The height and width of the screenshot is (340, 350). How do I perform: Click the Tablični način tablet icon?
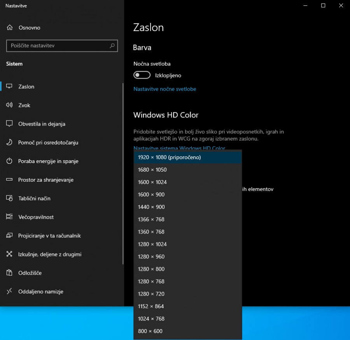(10, 198)
